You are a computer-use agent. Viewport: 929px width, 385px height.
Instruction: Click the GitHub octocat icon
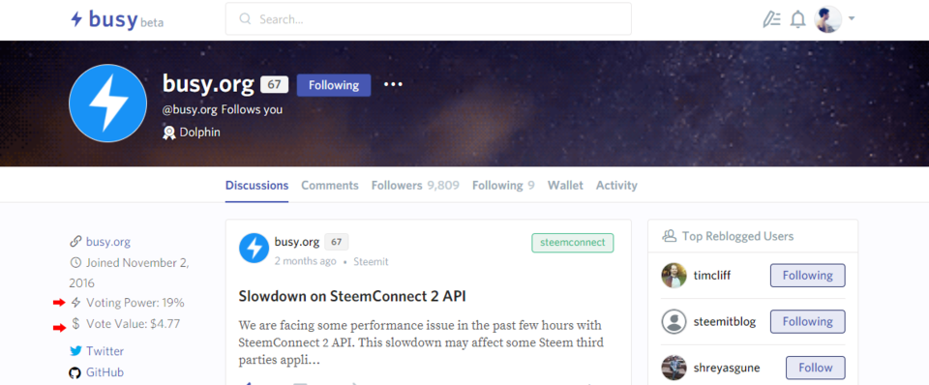tap(75, 373)
